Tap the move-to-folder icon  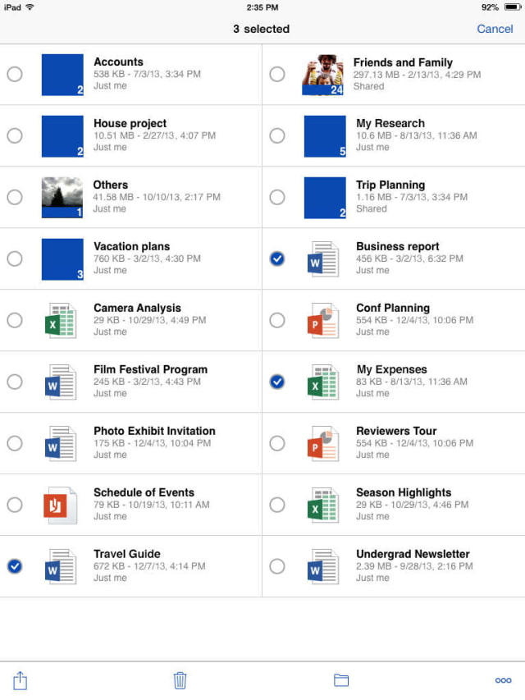click(x=341, y=680)
